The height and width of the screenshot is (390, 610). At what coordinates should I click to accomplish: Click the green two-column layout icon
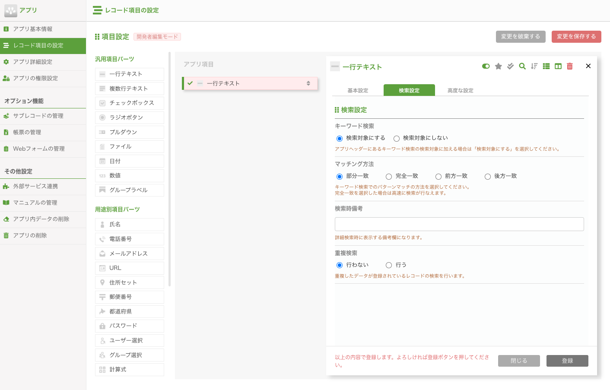coord(558,66)
